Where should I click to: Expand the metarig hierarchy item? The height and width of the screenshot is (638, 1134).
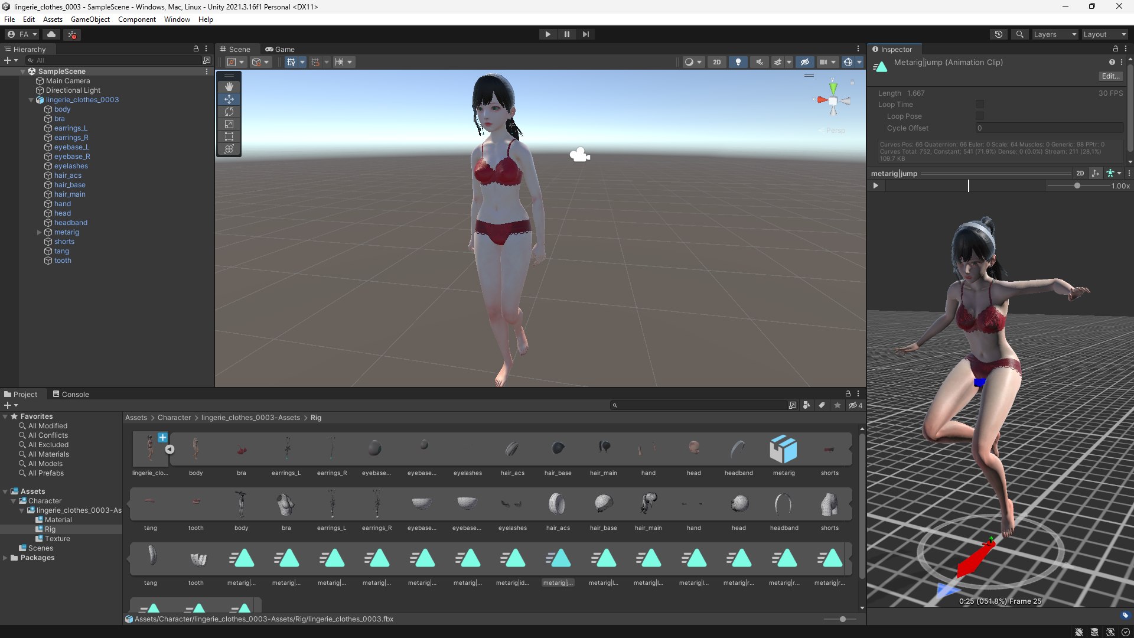pyautogui.click(x=40, y=232)
